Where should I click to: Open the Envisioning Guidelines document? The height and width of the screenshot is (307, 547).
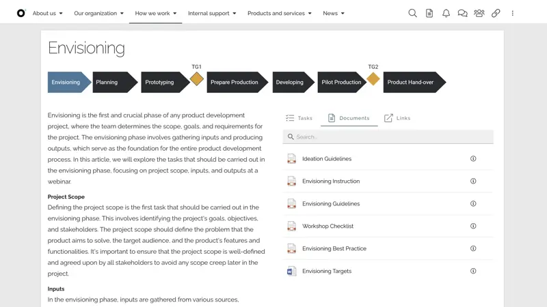coord(331,203)
